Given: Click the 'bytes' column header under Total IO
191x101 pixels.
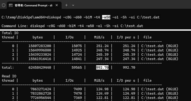Looking at the screenshot, I should pos(38,37).
